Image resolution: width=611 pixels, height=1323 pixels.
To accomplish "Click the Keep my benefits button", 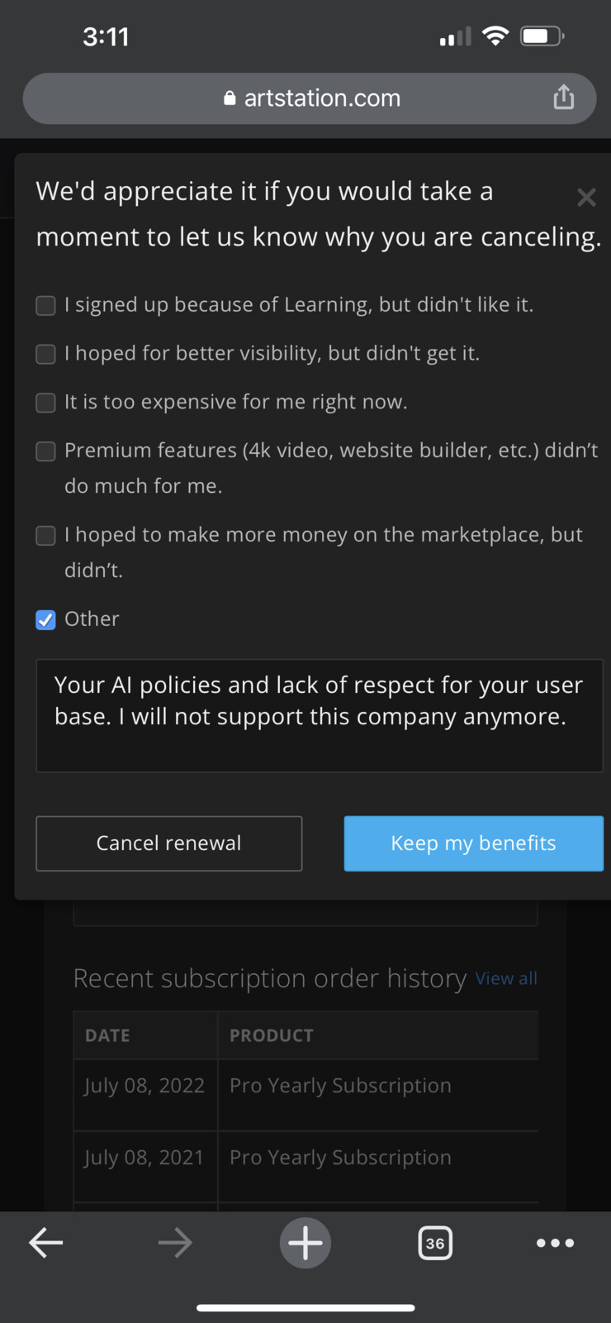I will click(x=473, y=843).
